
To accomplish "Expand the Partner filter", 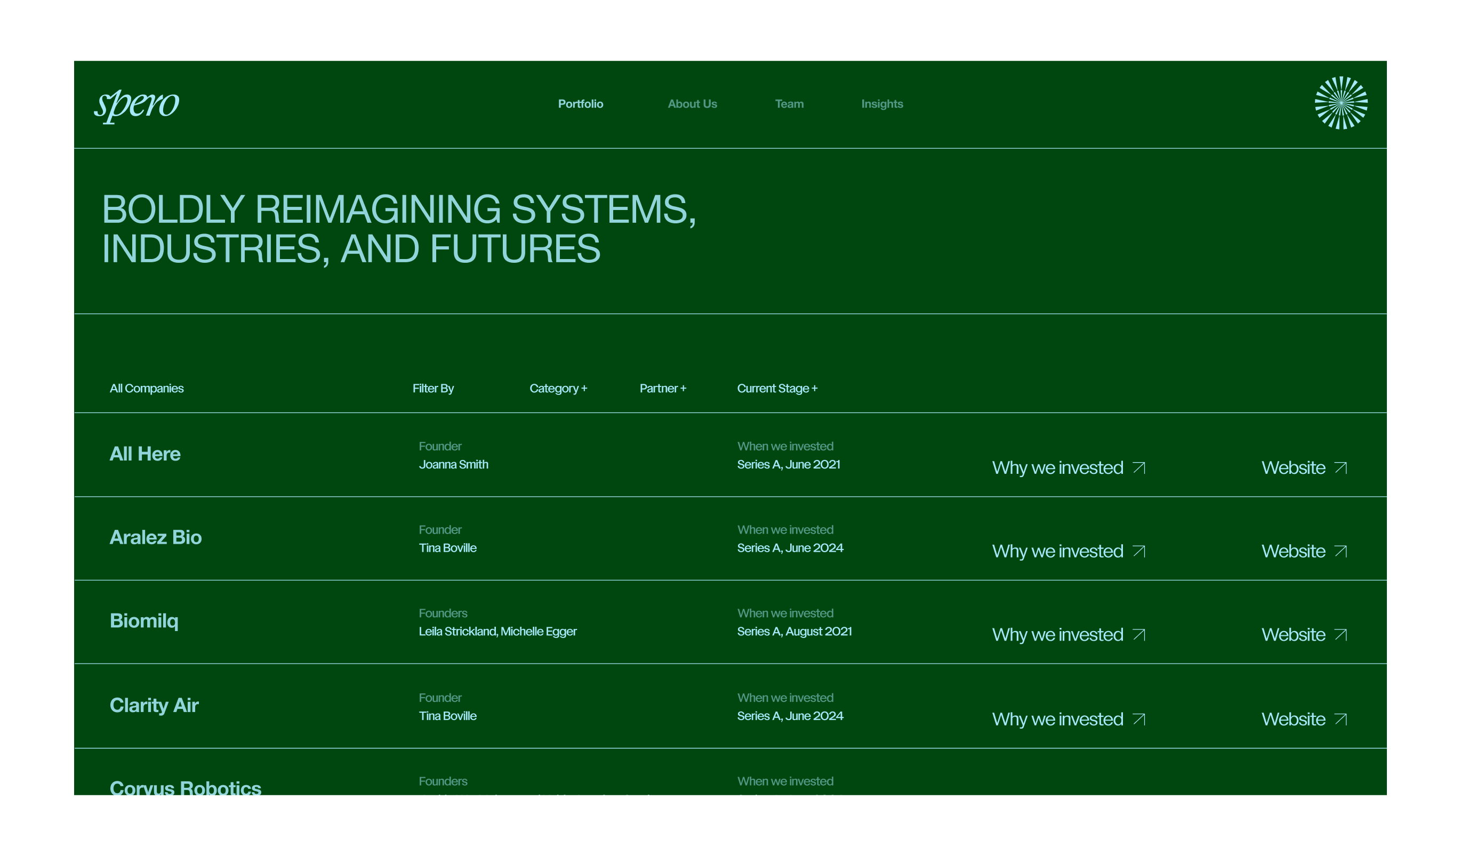I will tap(663, 389).
